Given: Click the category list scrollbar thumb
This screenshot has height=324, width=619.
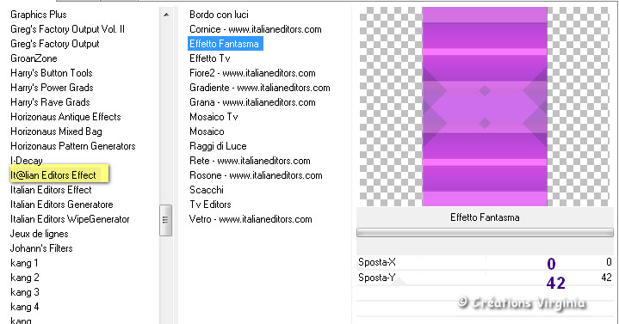Looking at the screenshot, I should tap(165, 220).
